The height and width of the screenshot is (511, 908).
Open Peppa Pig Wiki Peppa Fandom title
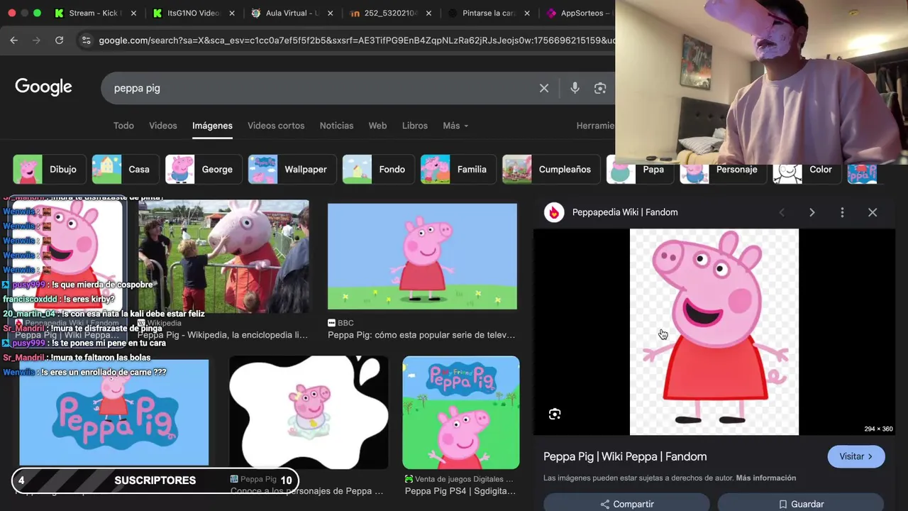(625, 456)
